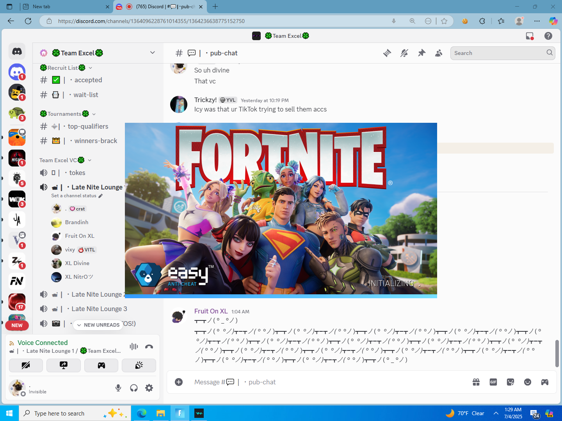Show pinned messages pin icon
The height and width of the screenshot is (421, 562).
click(421, 53)
